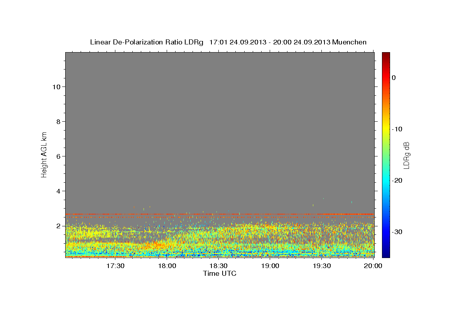Click the 17:30 time tick label

[x=115, y=266]
